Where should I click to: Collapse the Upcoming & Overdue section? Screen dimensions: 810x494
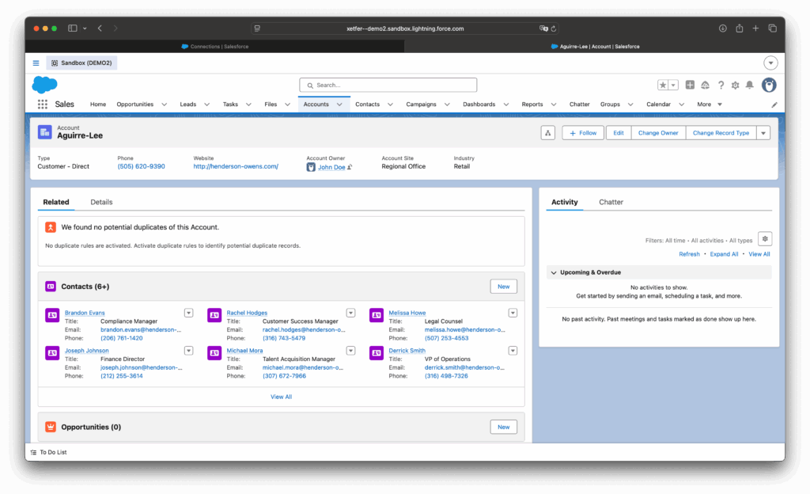[554, 273]
